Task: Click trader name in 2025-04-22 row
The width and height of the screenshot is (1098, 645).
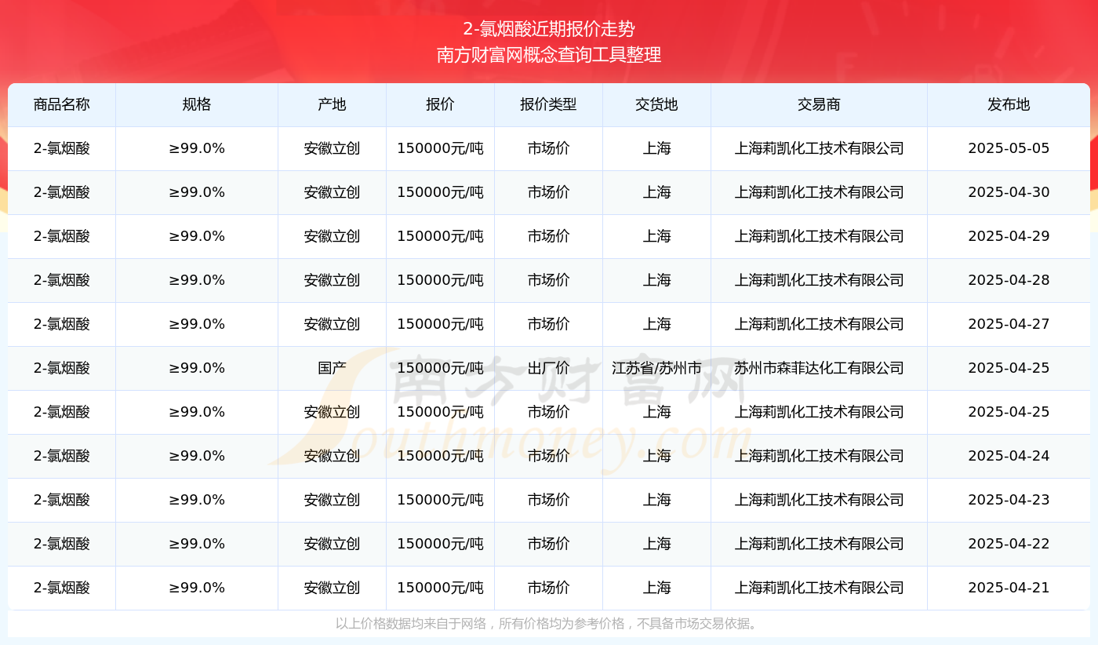Action: (x=819, y=544)
